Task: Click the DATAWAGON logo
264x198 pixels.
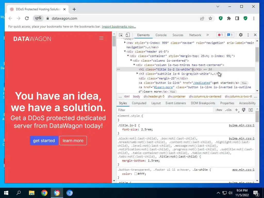Action: coord(32,39)
